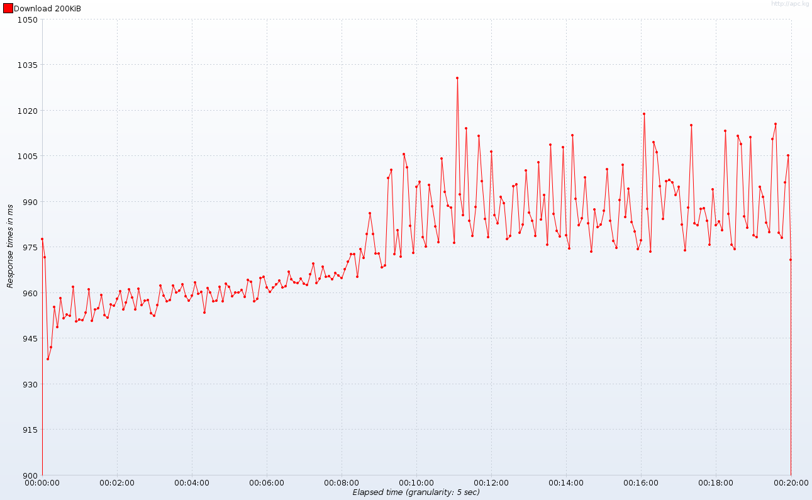Select the 1020 y-axis tick label
The height and width of the screenshot is (500, 812).
29,111
